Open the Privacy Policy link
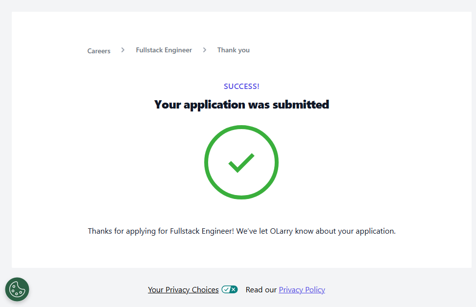Image resolution: width=476 pixels, height=307 pixels. coord(302,290)
